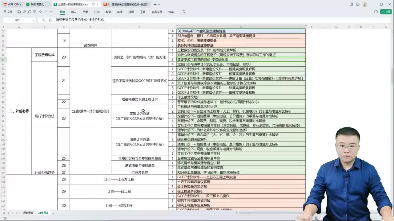Click the zoom magnifier icon in formula bar
This screenshot has width=394, height=221.
(44, 20)
